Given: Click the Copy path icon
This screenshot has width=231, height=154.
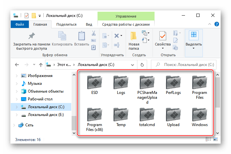Looking at the screenshot, I should click(x=94, y=40).
